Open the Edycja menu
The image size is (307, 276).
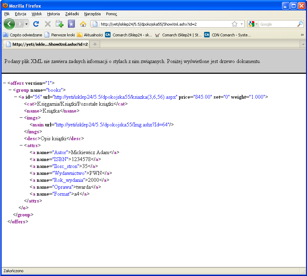pyautogui.click(x=20, y=14)
